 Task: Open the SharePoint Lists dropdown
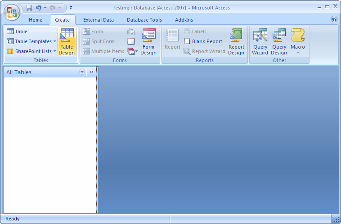[31, 51]
